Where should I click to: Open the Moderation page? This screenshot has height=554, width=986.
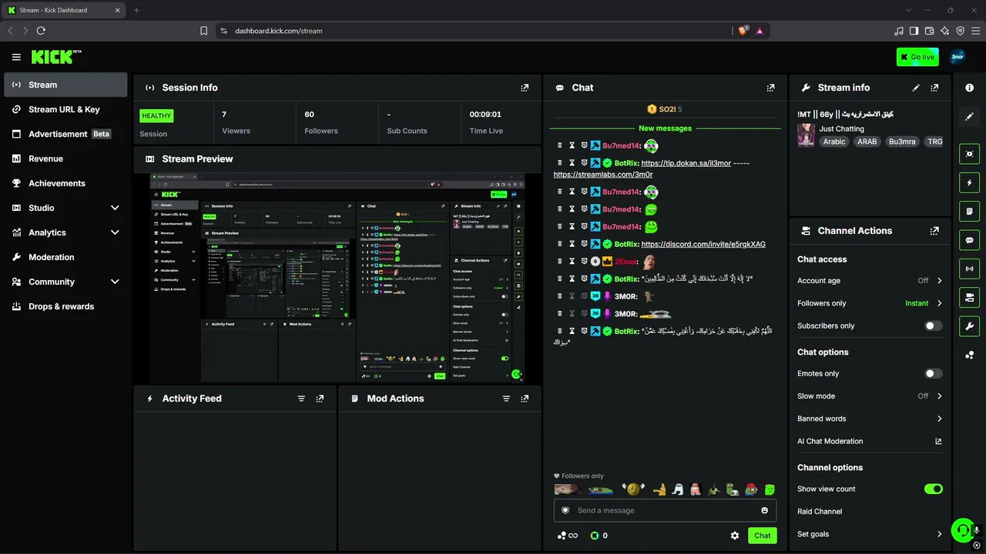tap(65, 257)
